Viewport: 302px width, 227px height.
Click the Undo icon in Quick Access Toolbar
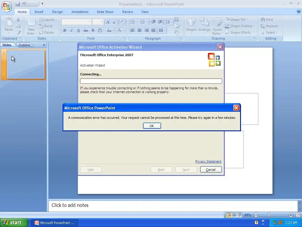coord(24,4)
